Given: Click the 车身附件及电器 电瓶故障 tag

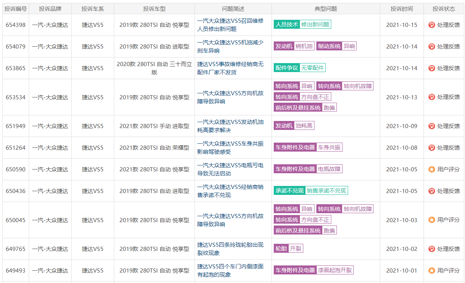Looking at the screenshot, I should point(308,169).
